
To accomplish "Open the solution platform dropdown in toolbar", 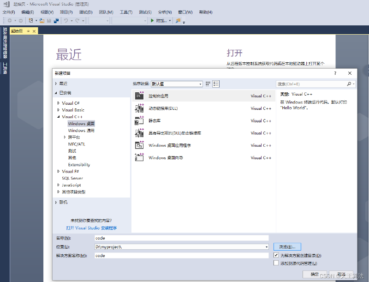I will pyautogui.click(x=130, y=21).
